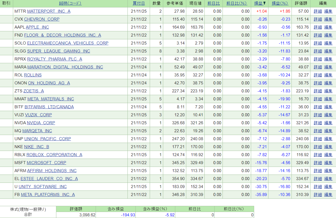Click 編集 for the SOLO row

[x=328, y=43]
